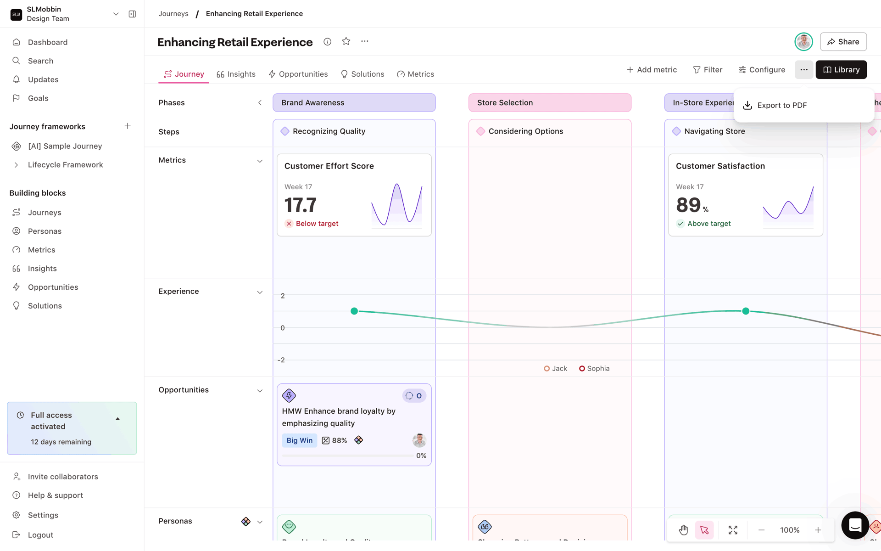Add a new journey framework
The height and width of the screenshot is (551, 881).
pos(128,126)
